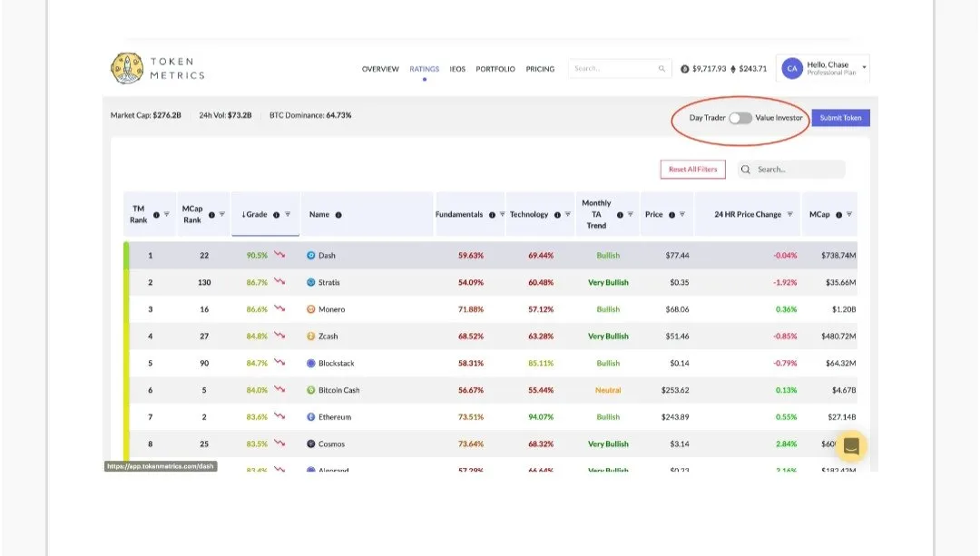Viewport: 980px width, 556px height.
Task: Click the table search field
Action: coord(792,170)
